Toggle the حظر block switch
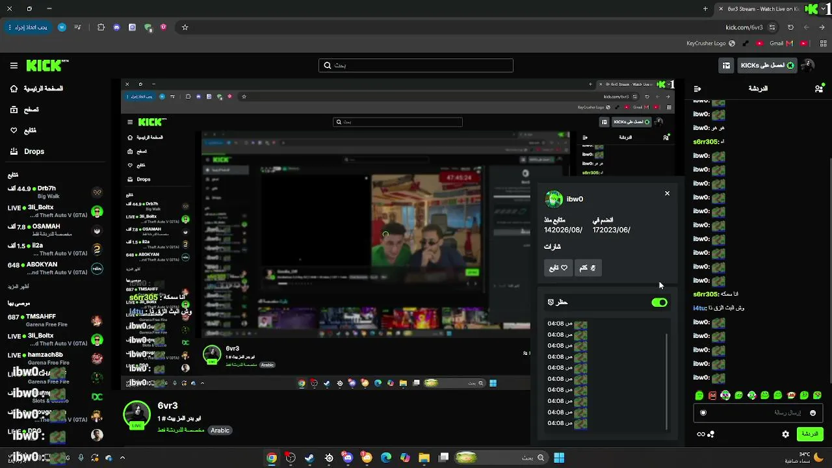 [x=659, y=302]
